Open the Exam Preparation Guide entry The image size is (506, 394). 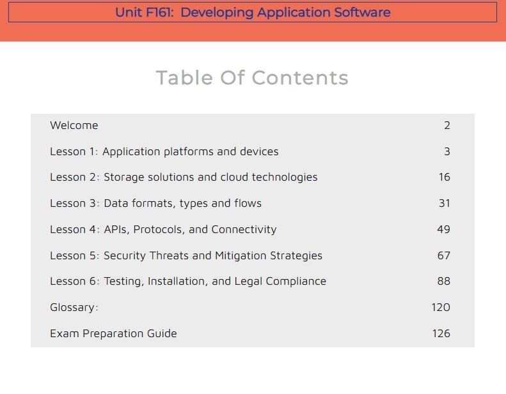point(113,333)
